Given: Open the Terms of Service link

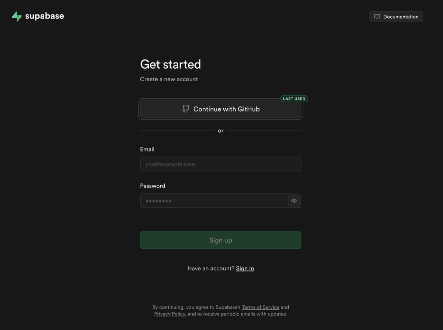Looking at the screenshot, I should point(260,307).
